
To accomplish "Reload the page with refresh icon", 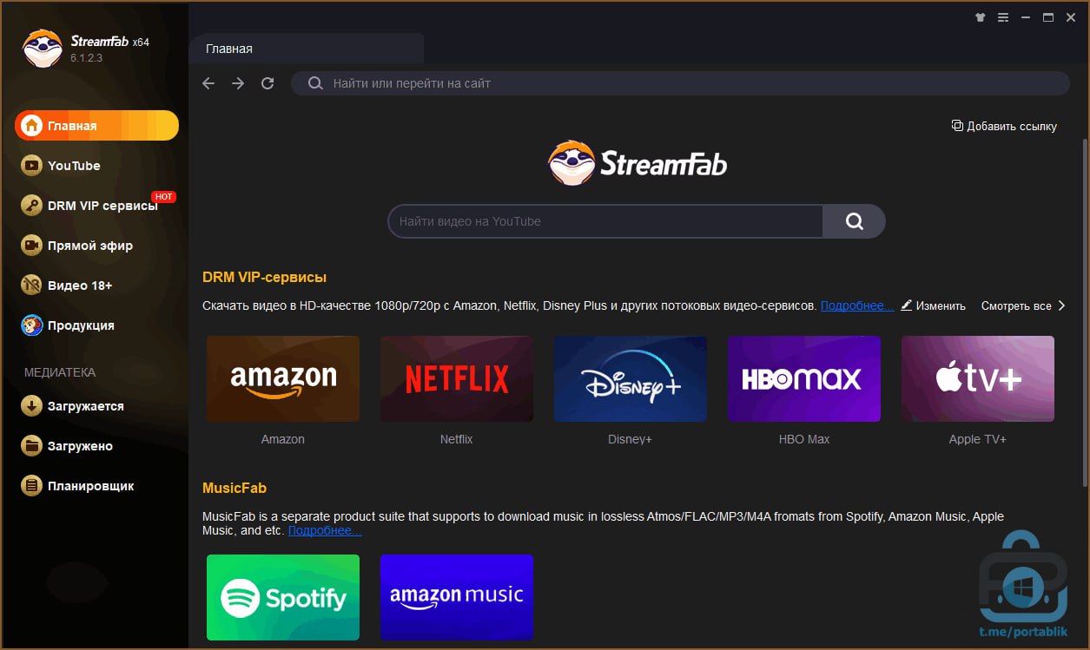I will click(268, 83).
